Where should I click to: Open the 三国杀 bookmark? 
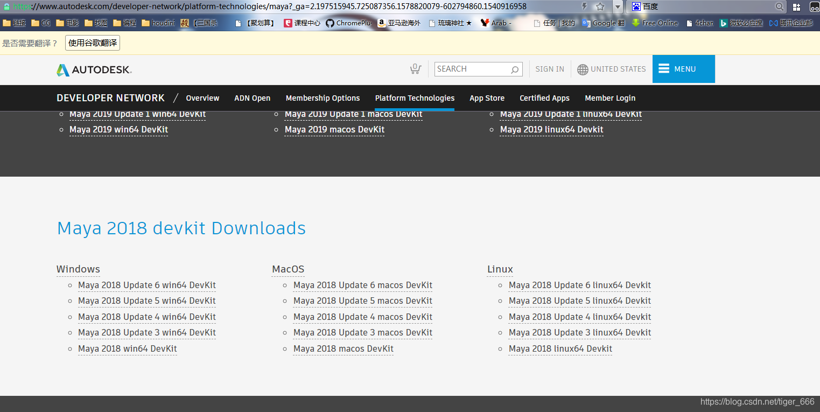click(x=199, y=23)
